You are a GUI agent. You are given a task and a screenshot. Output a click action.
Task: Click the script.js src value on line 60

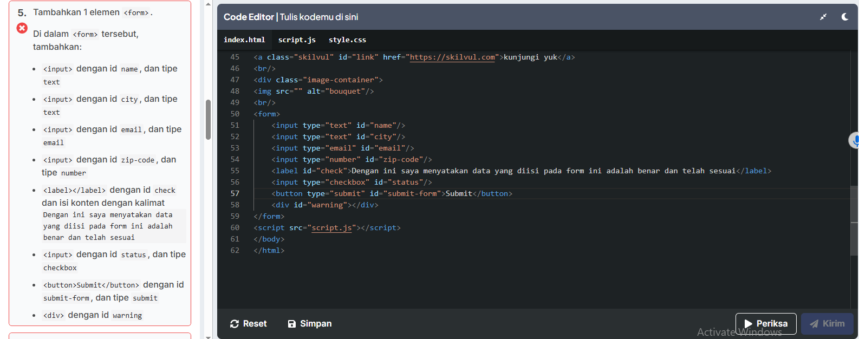pos(331,227)
